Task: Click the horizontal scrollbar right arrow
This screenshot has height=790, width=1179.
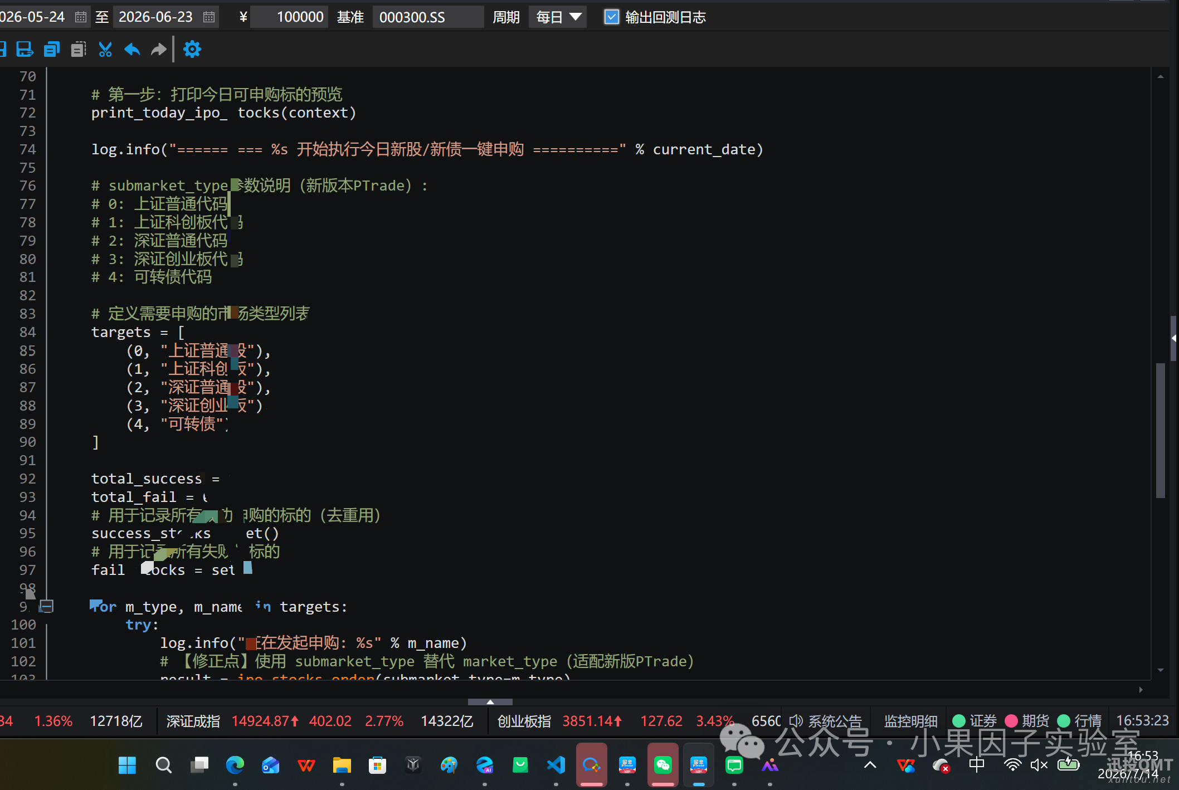Action: pos(1141,690)
